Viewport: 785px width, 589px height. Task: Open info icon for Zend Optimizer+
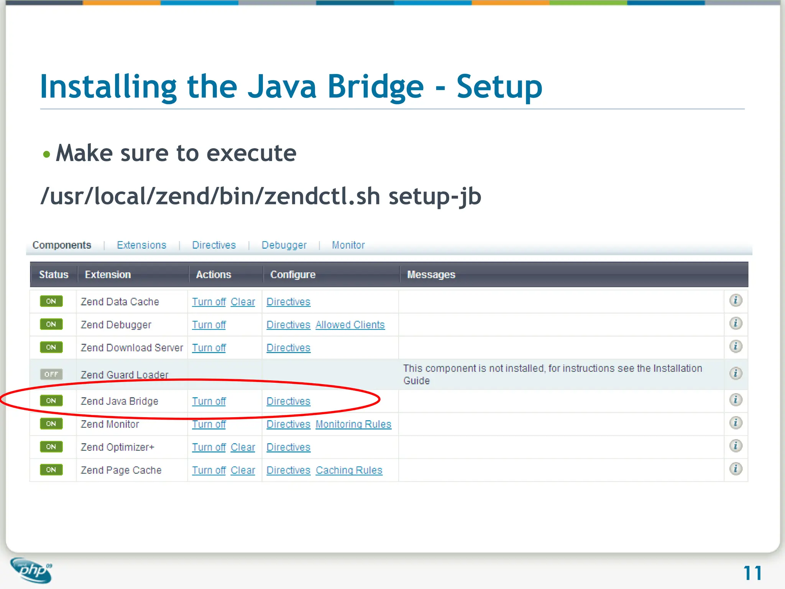point(736,446)
